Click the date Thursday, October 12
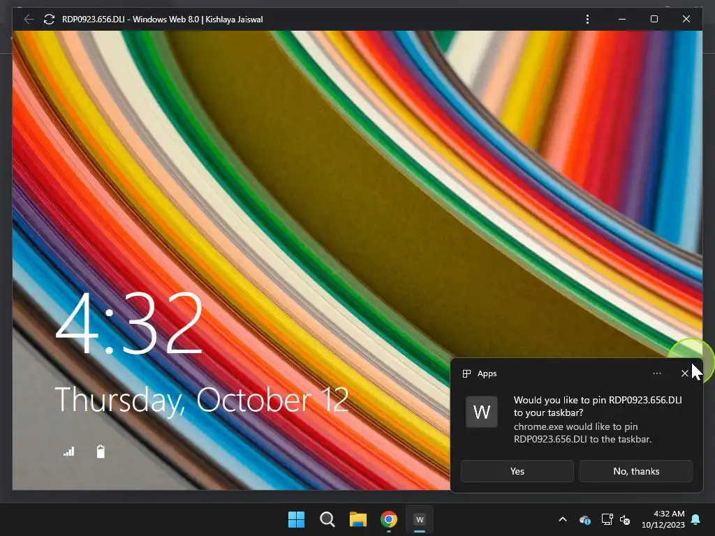 (x=202, y=400)
